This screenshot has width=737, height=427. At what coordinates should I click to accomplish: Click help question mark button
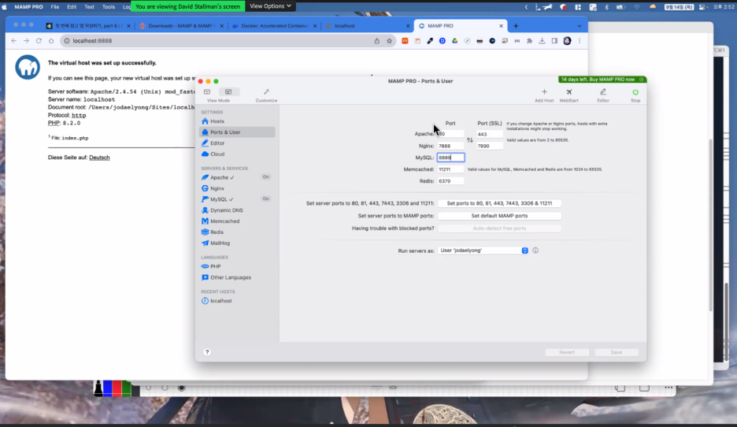[x=207, y=351]
